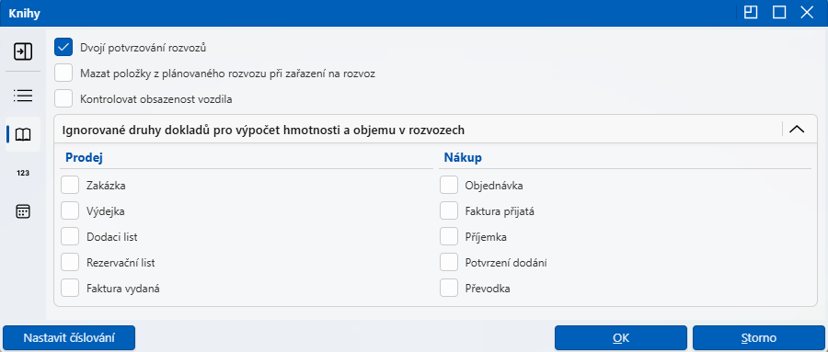Open the 123 numbering sidebar icon
Screen dimensions: 828x352
click(23, 173)
